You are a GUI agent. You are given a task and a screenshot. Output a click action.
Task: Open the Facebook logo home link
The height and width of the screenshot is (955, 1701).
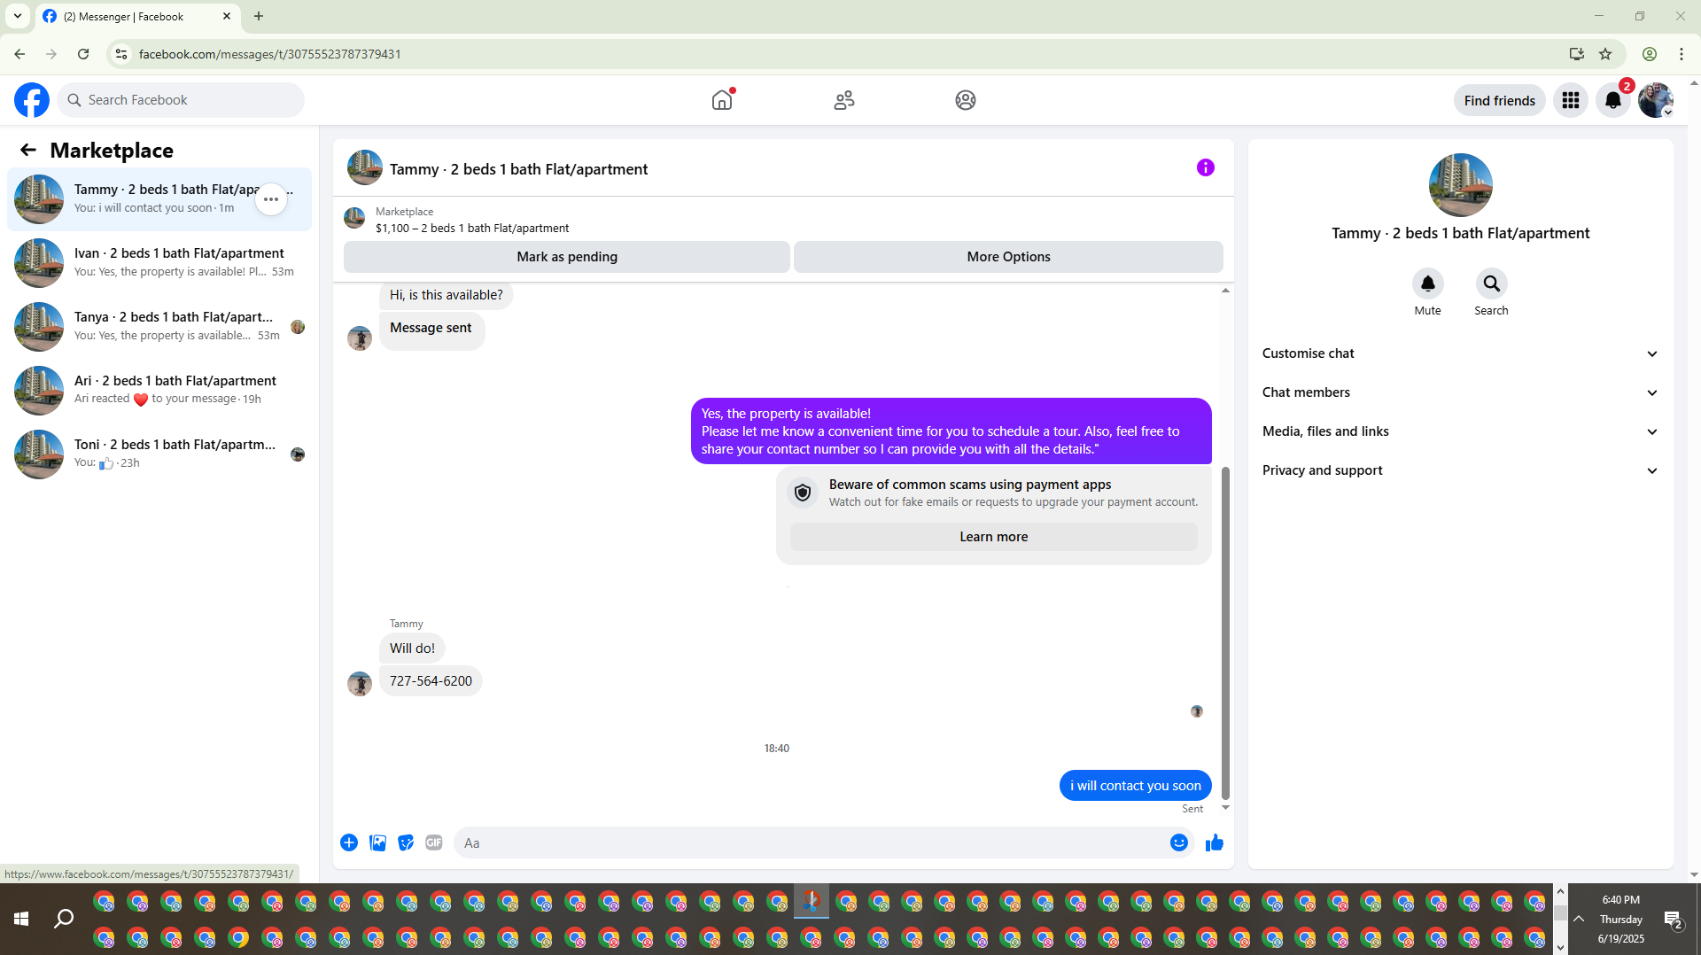[x=32, y=100]
